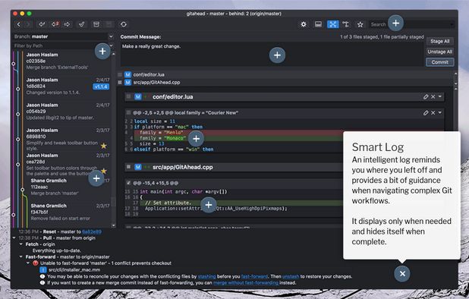Click the Push toolbar icon
Screen dimensions: 469x299
pos(68,24)
